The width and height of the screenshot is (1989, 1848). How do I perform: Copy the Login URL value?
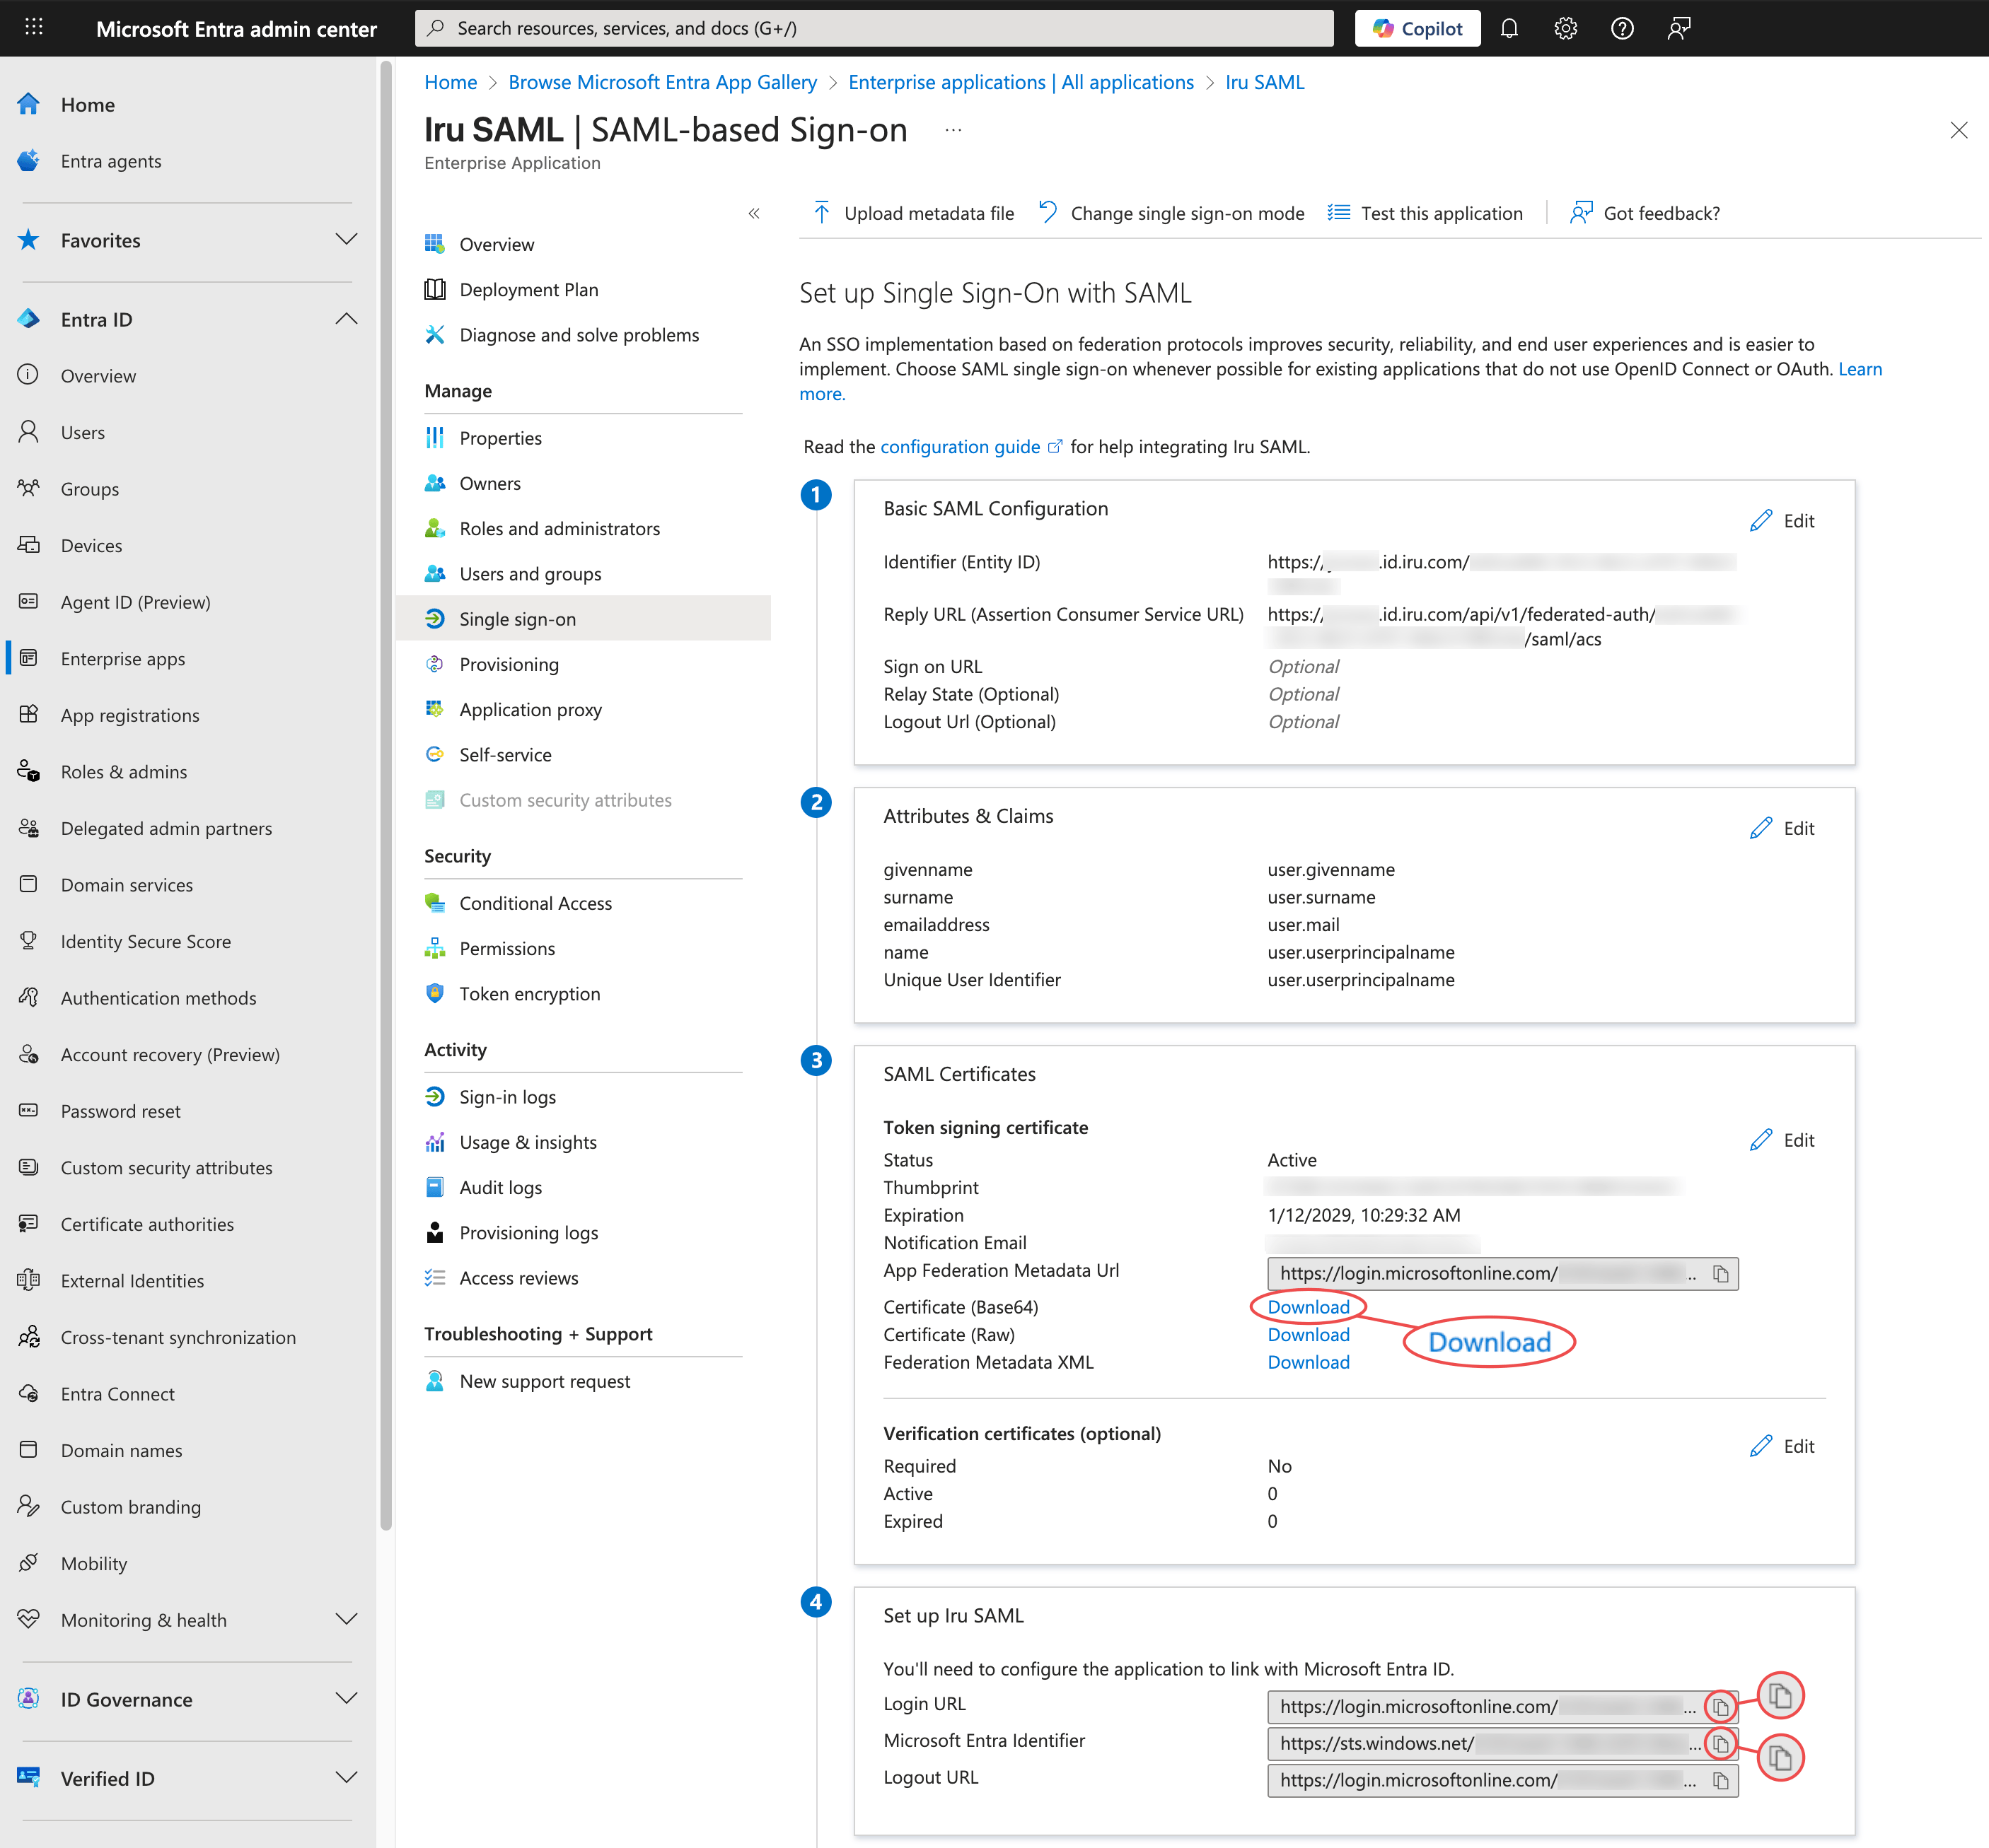(x=1720, y=1706)
